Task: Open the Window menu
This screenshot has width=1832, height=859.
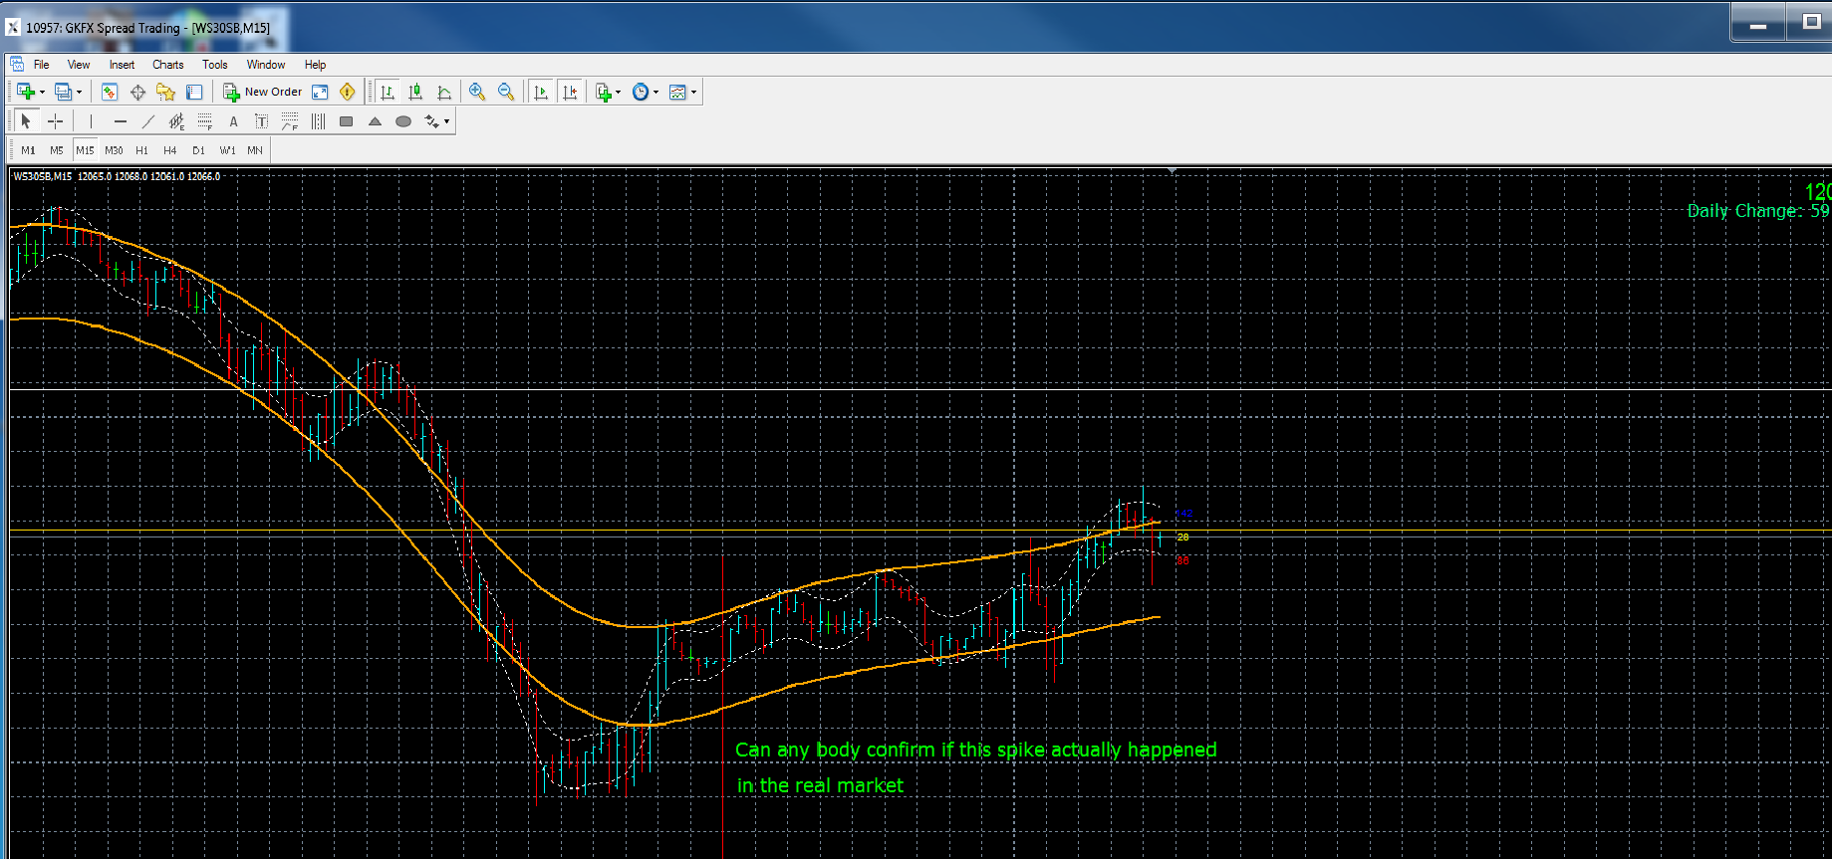Action: coord(266,65)
